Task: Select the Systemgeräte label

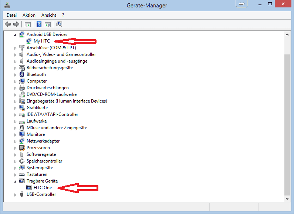Action: click(x=40, y=168)
